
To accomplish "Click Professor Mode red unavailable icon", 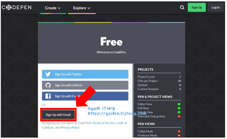I will (x=179, y=135).
